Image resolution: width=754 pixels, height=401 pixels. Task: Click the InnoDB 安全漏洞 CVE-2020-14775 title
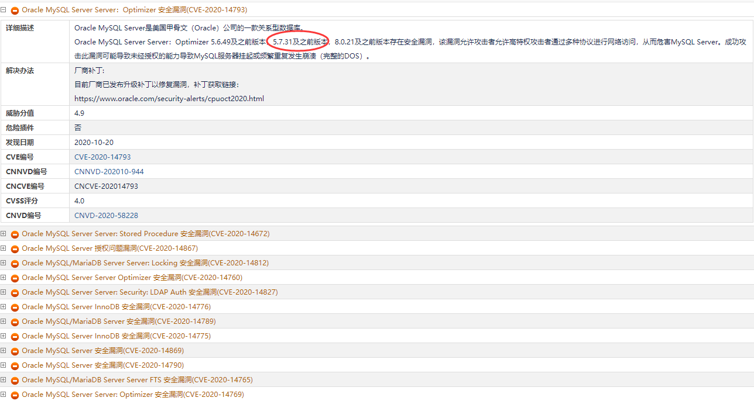coord(116,336)
